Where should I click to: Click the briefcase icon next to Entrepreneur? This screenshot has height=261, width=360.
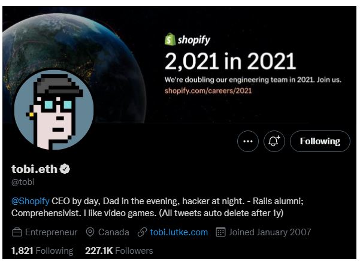tap(17, 232)
